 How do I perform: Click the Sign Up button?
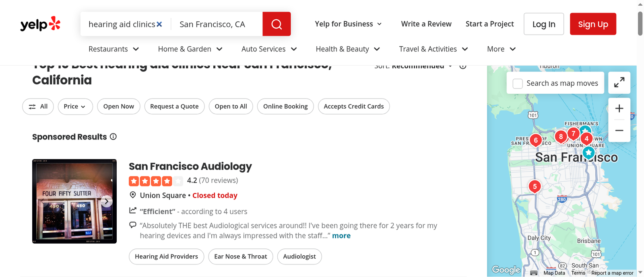pyautogui.click(x=593, y=24)
